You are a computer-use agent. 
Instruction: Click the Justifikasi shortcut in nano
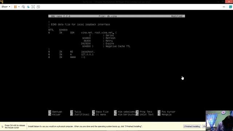point(80,115)
